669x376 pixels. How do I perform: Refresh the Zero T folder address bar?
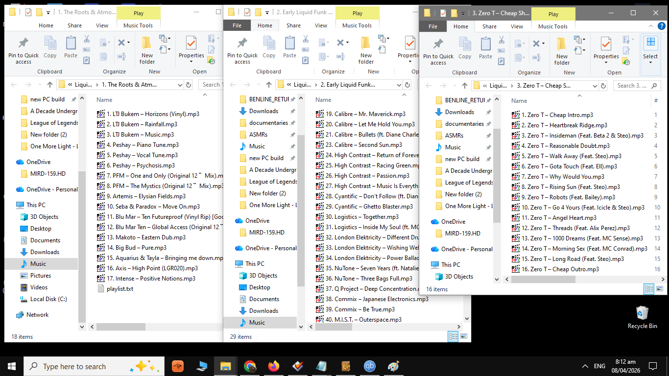coord(603,86)
